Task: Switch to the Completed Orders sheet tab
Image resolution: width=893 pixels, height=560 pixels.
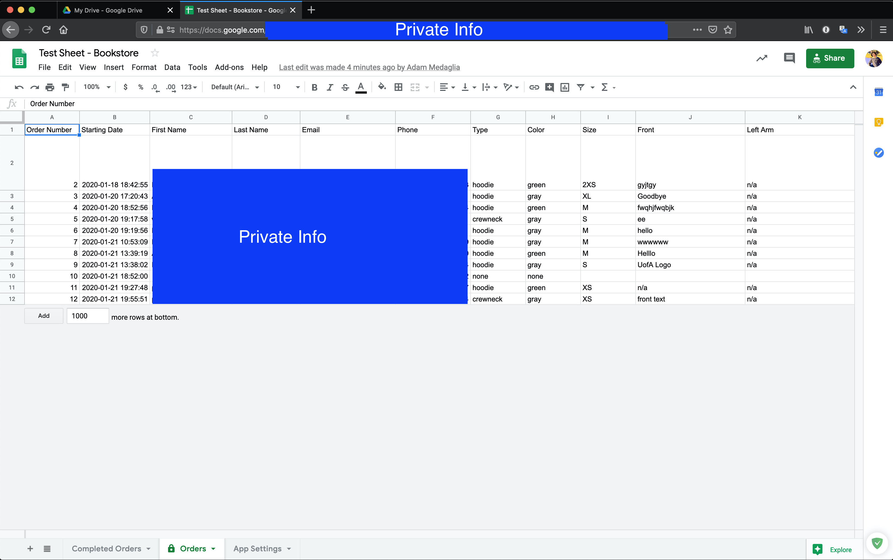Action: coord(106,549)
